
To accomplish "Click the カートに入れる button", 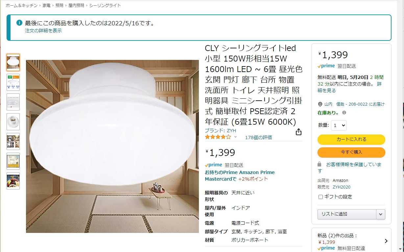I will click(x=351, y=139).
